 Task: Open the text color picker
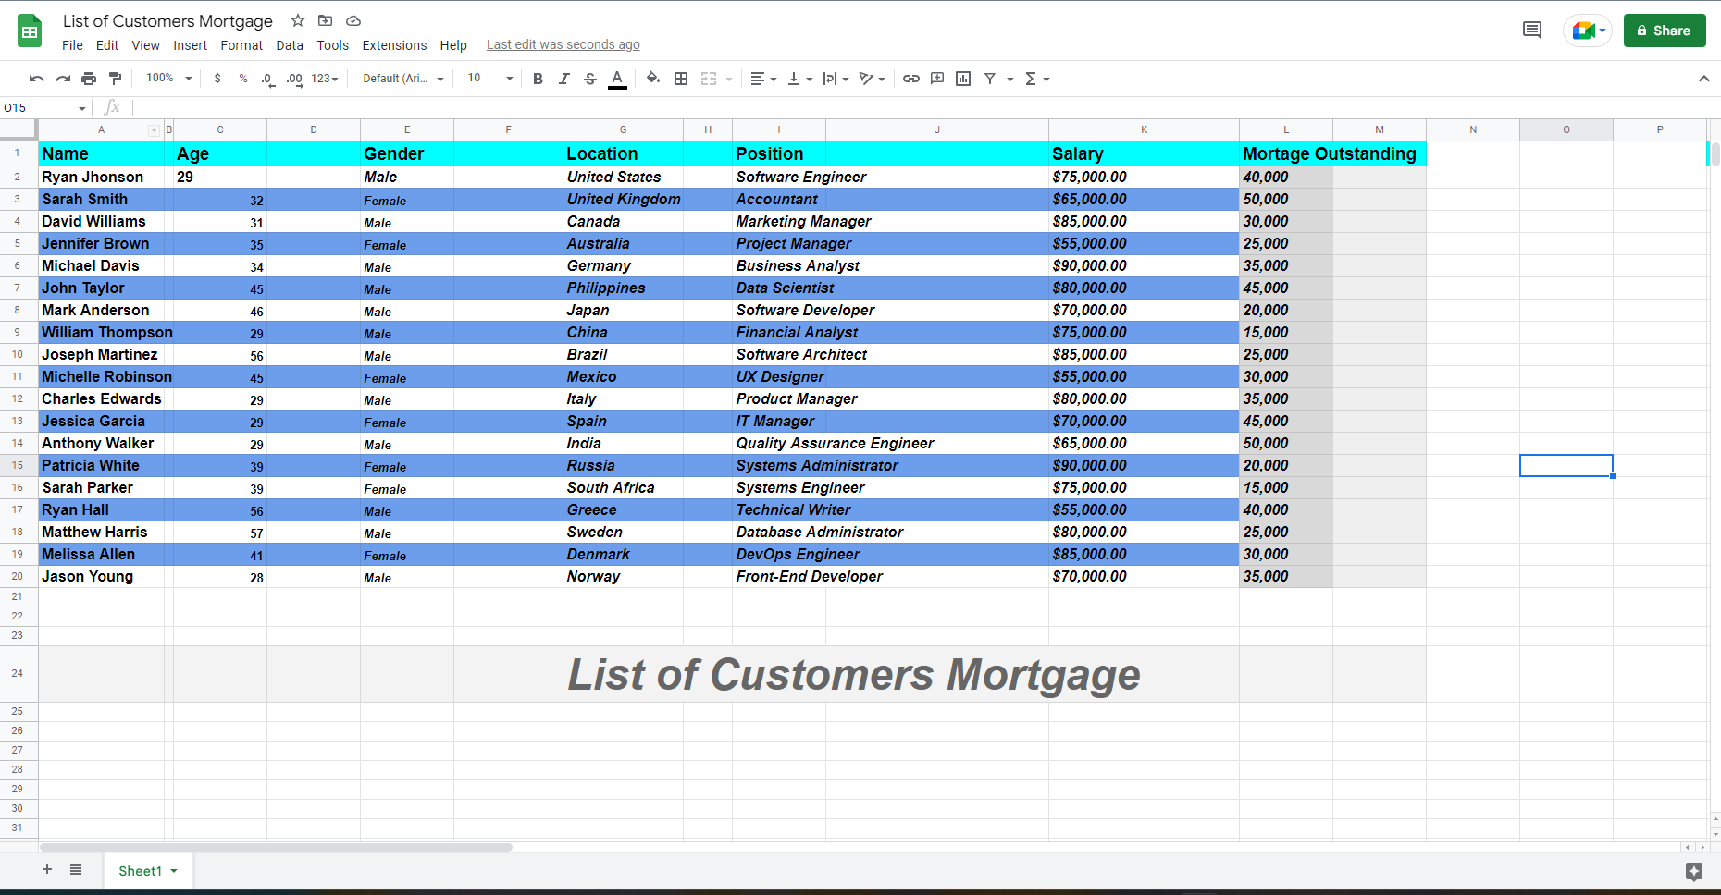tap(617, 79)
